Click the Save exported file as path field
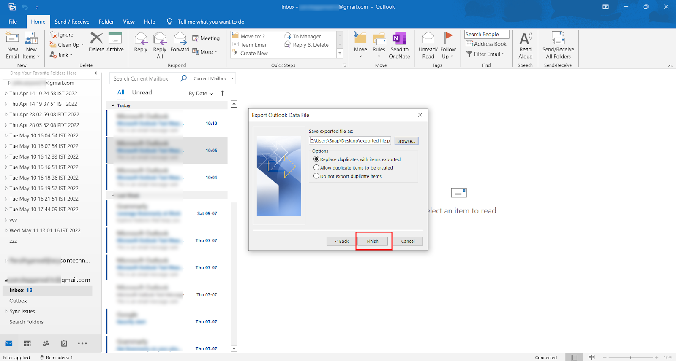The width and height of the screenshot is (676, 361). tap(350, 141)
